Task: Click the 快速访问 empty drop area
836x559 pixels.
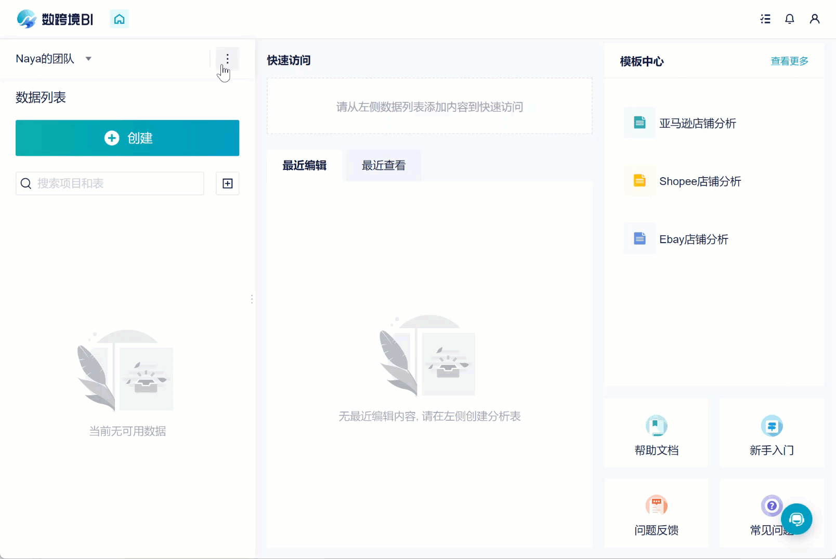Action: (429, 107)
